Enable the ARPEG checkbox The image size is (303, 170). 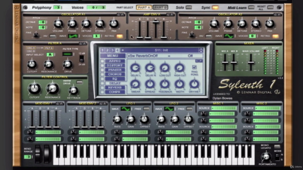(102, 61)
